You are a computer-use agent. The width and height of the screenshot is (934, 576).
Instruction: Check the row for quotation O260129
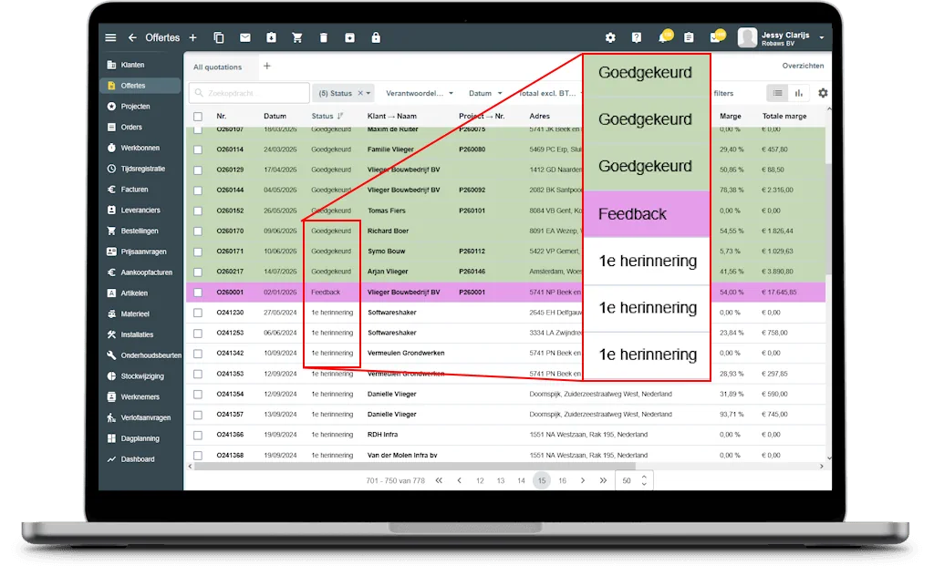198,170
